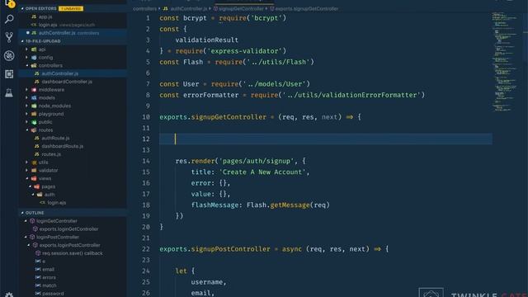Open the Search view in activity bar
Image resolution: width=528 pixels, height=297 pixels.
pos(9,19)
